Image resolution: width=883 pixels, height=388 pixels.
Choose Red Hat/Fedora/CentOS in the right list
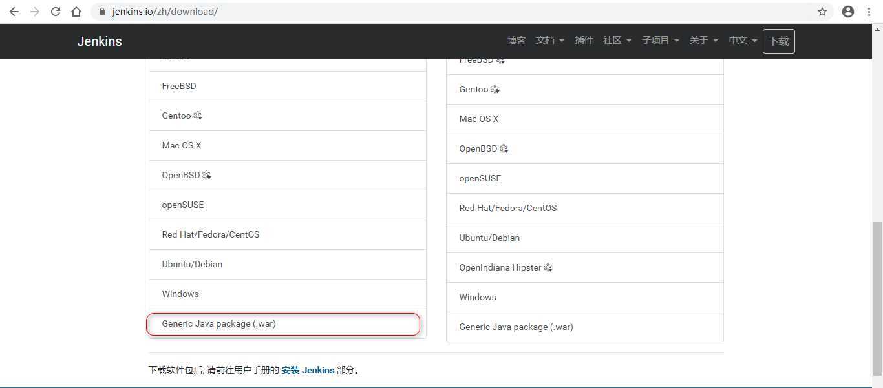point(585,209)
